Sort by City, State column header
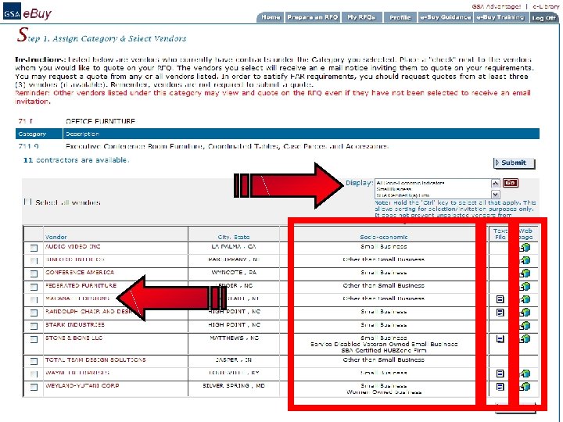Image resolution: width=563 pixels, height=422 pixels. coord(234,237)
